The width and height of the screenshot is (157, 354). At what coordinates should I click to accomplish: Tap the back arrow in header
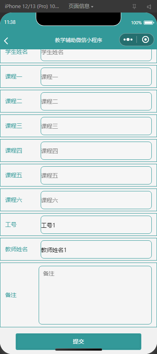click(x=6, y=40)
